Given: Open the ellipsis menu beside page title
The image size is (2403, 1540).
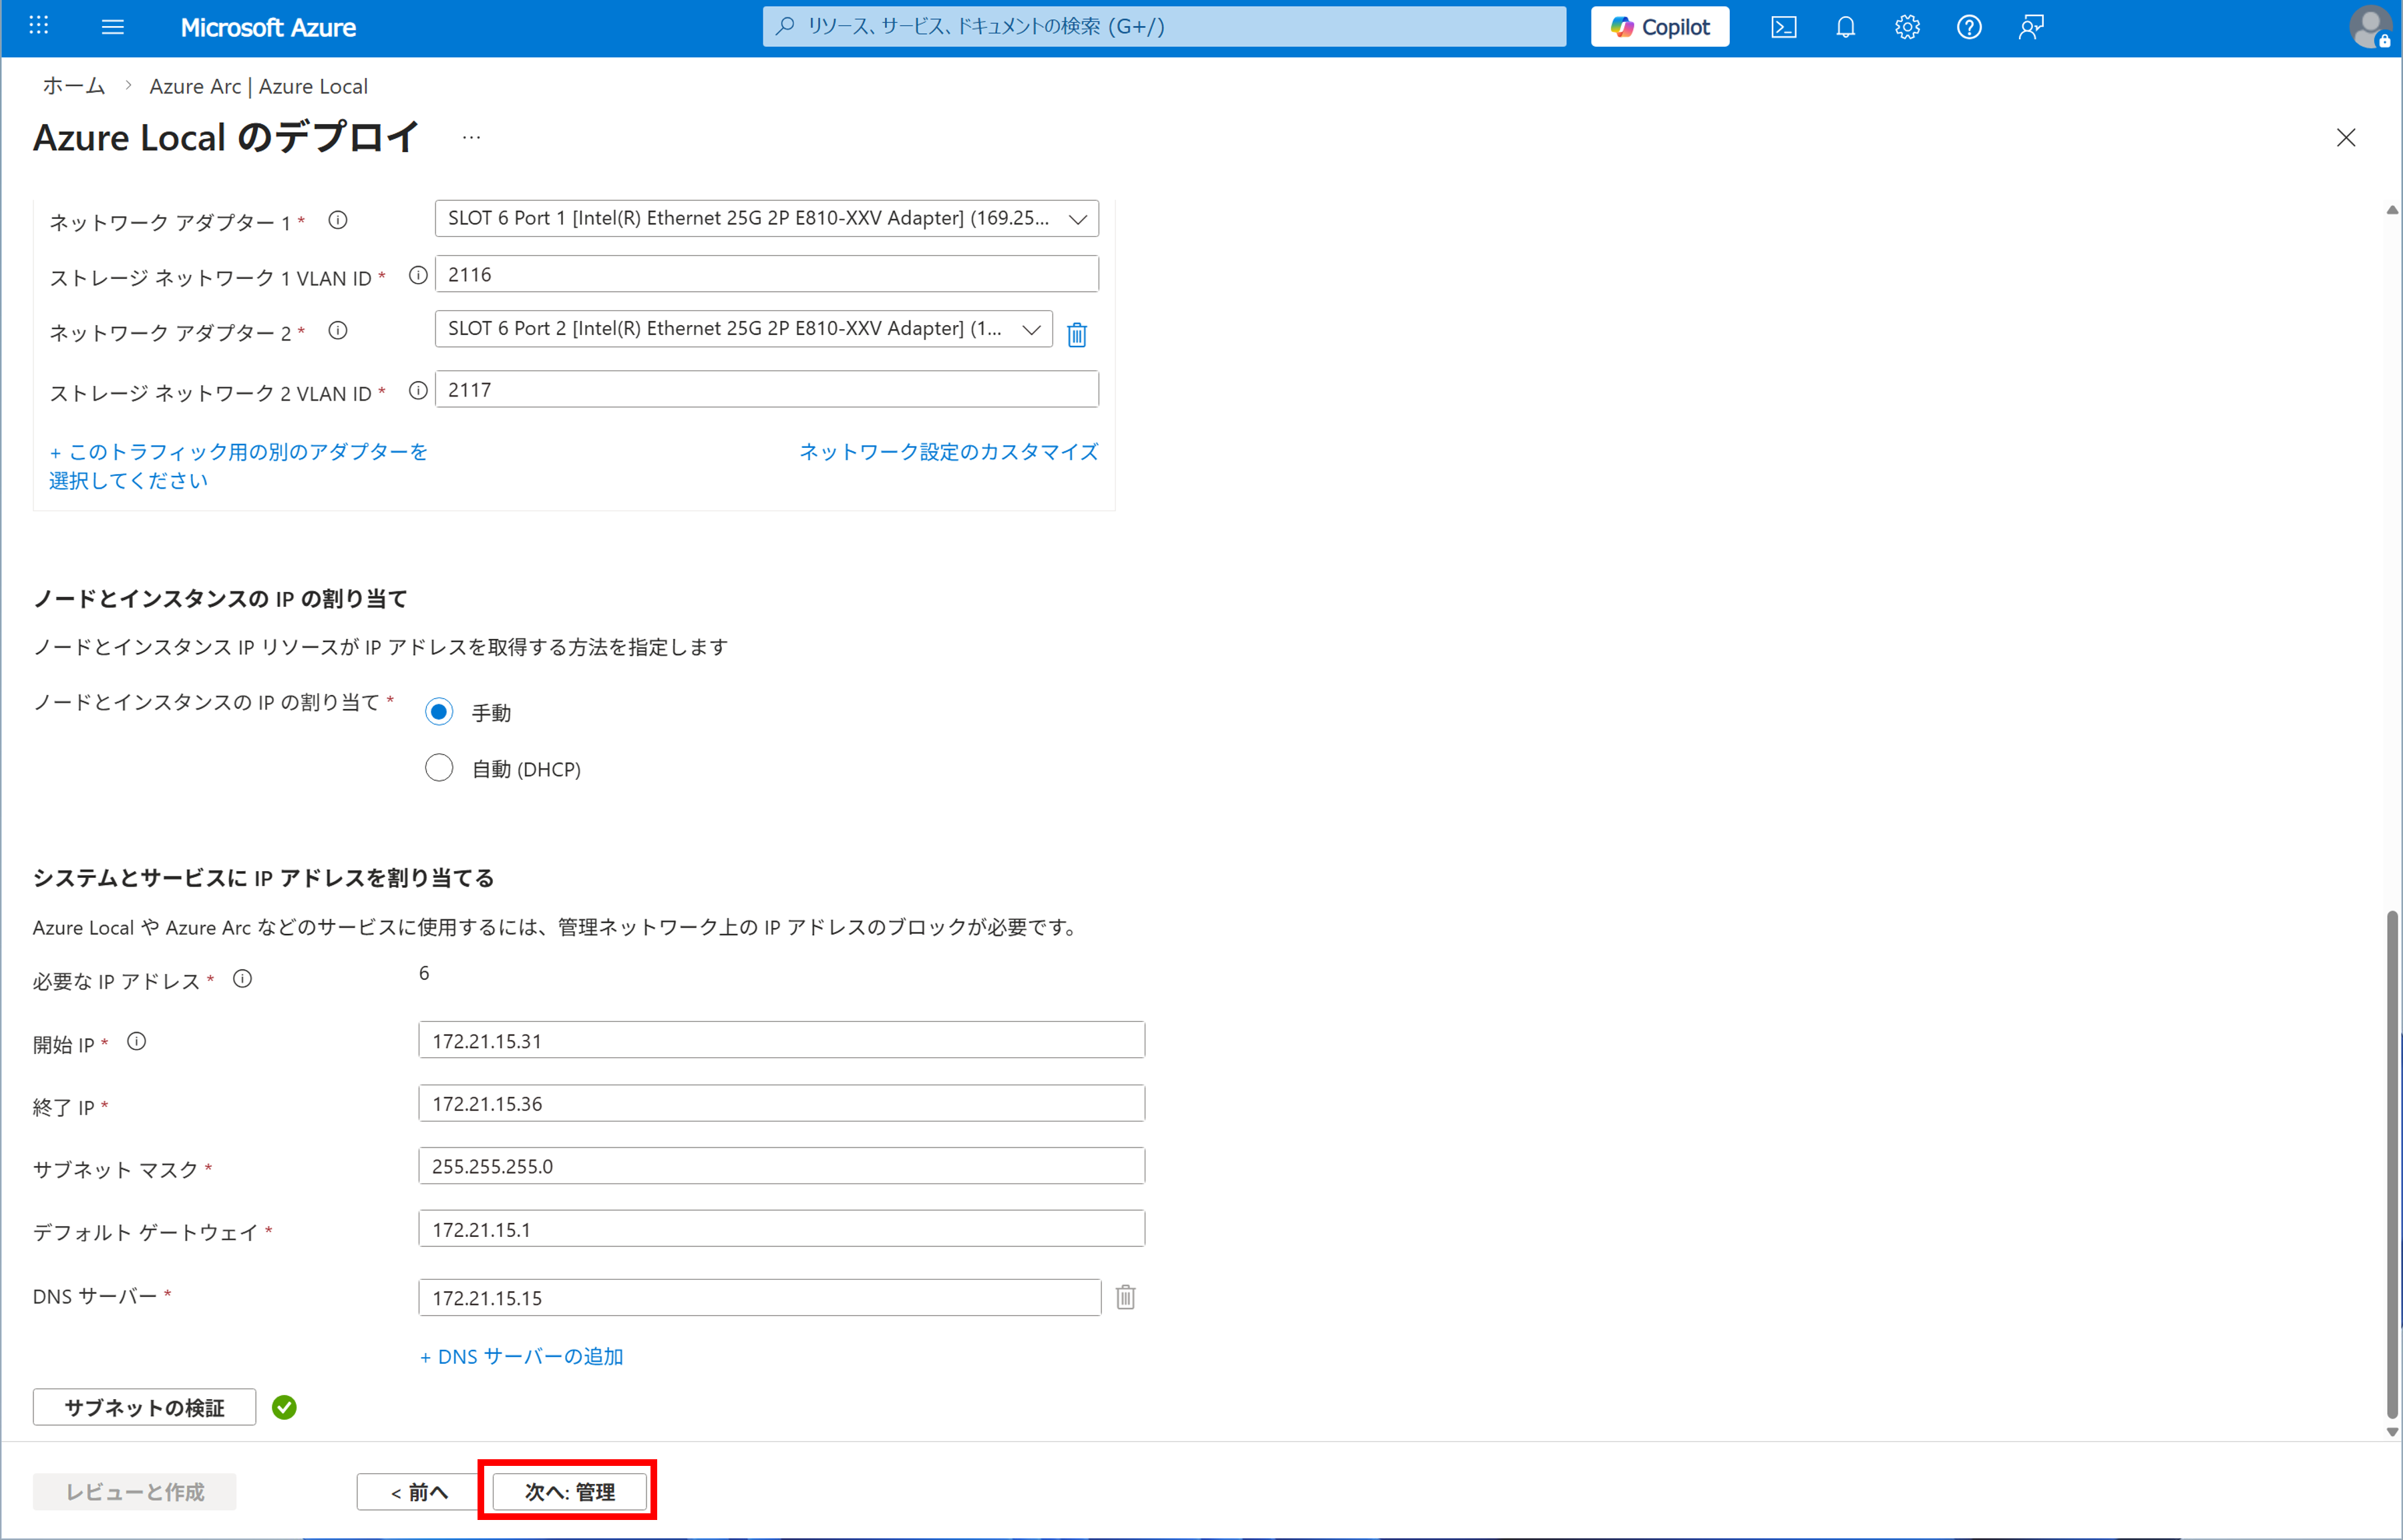Looking at the screenshot, I should [x=472, y=138].
